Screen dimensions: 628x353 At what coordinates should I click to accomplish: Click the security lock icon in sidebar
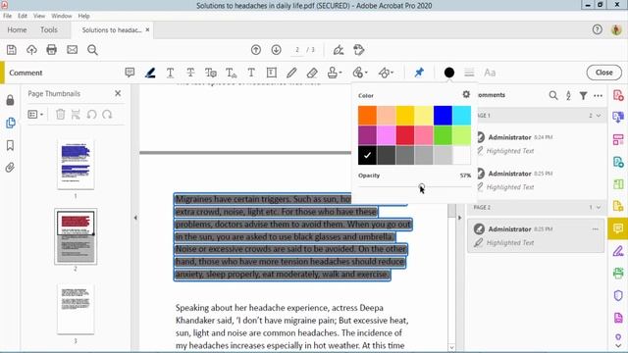point(10,100)
